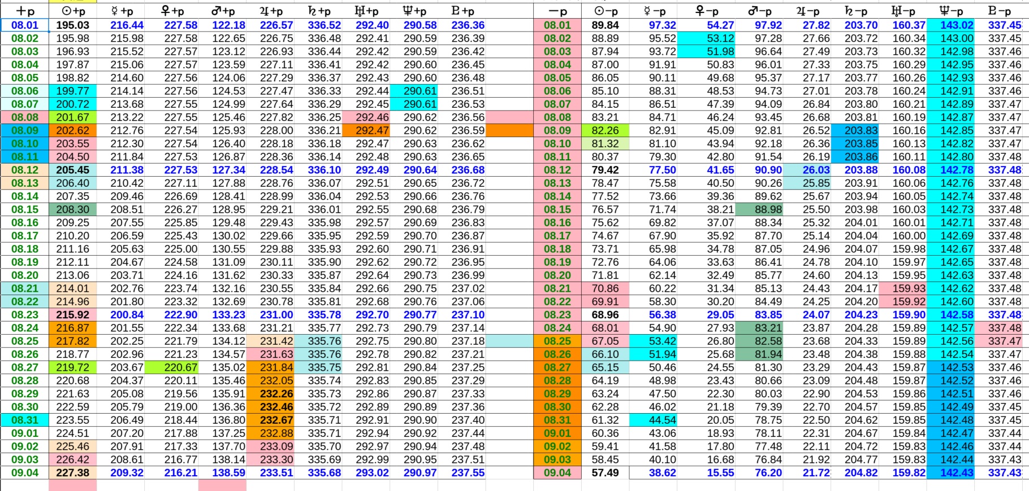Select the Uranus +p column header
This screenshot has width=1029, height=491.
click(x=366, y=11)
